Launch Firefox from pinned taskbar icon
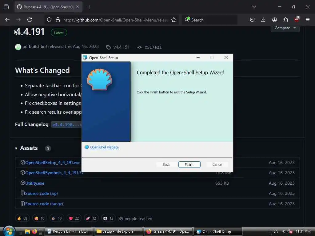Screen dimensions: 315x236 click(x=34, y=231)
